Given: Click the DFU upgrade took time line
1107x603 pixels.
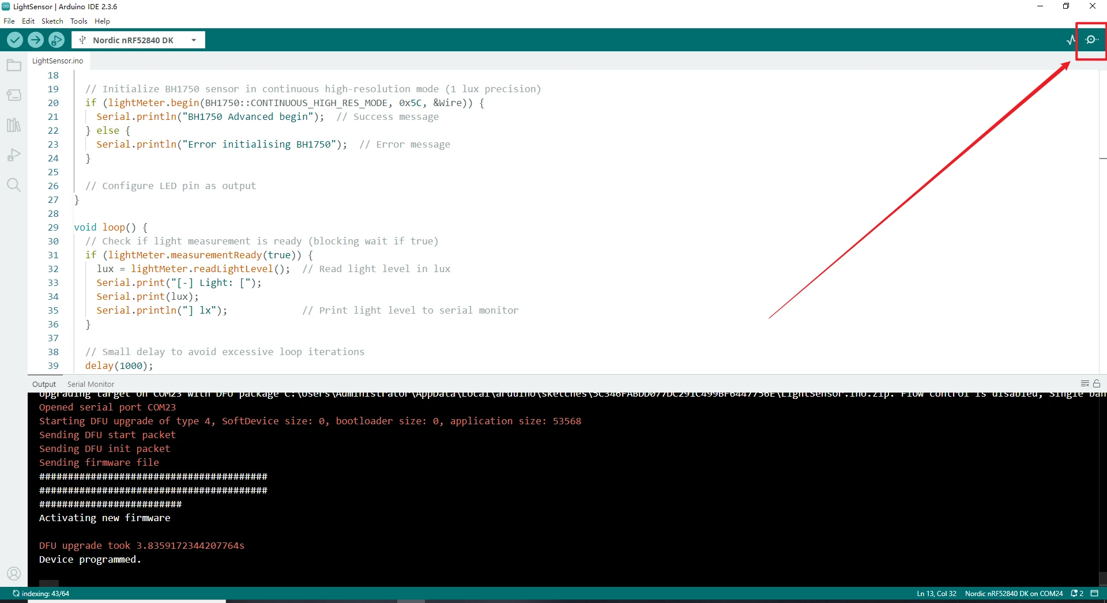Looking at the screenshot, I should pos(142,545).
